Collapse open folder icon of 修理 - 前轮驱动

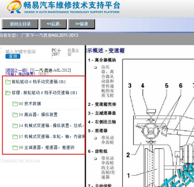pyautogui.click(x=8, y=93)
